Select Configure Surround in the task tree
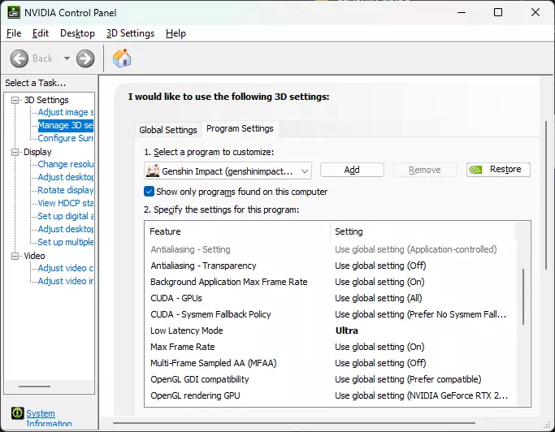The width and height of the screenshot is (555, 432). 66,138
